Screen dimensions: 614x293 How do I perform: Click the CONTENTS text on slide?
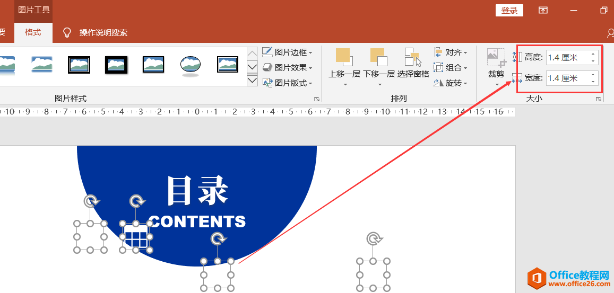(x=197, y=222)
